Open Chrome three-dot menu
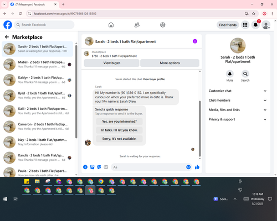This screenshot has width=277, height=221. (272, 14)
